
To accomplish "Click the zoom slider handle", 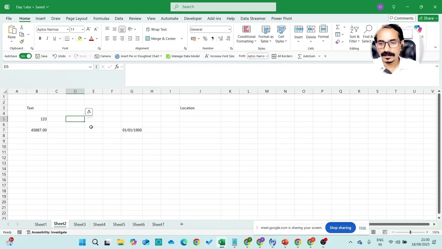I will (410, 232).
